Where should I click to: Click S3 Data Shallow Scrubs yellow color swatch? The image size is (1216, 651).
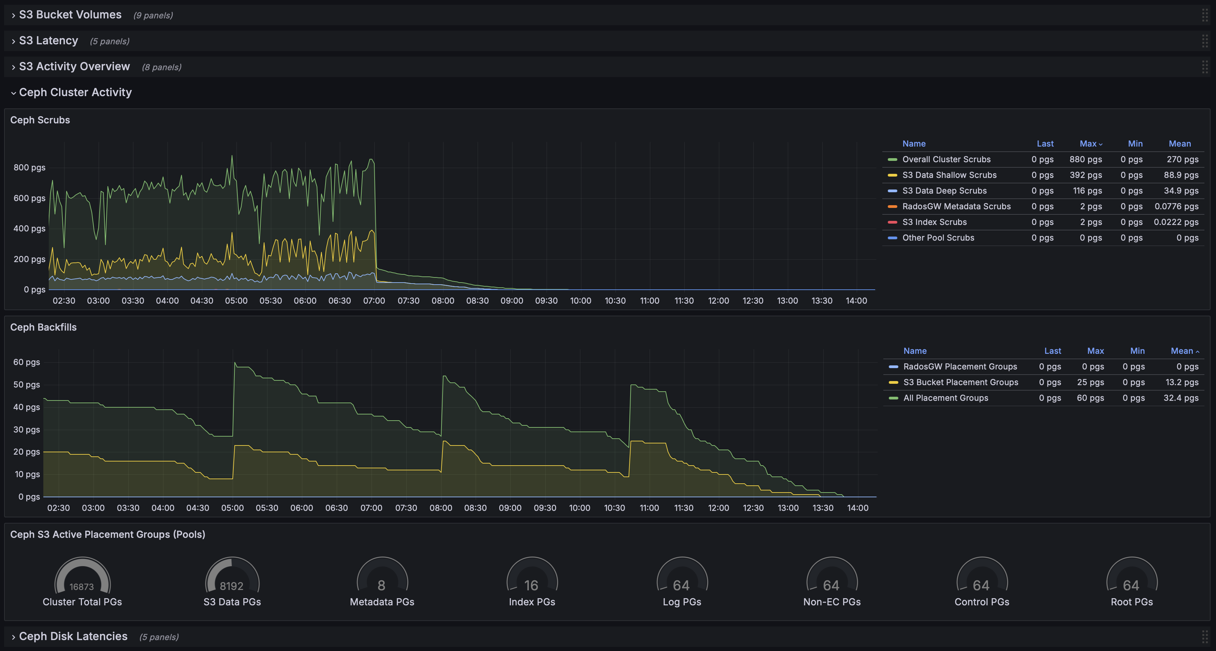[x=892, y=175]
